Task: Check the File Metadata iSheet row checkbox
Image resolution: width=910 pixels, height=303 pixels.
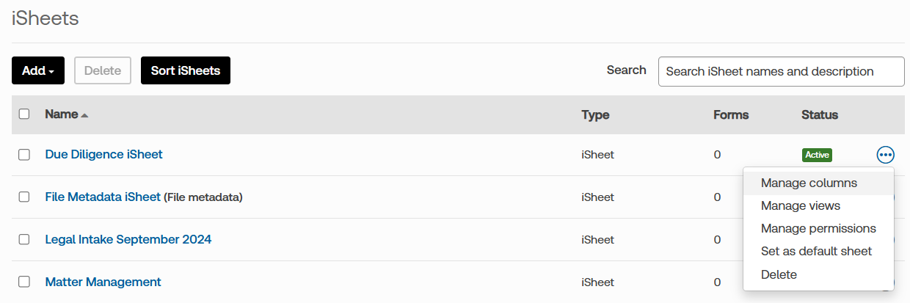Action: coord(24,197)
